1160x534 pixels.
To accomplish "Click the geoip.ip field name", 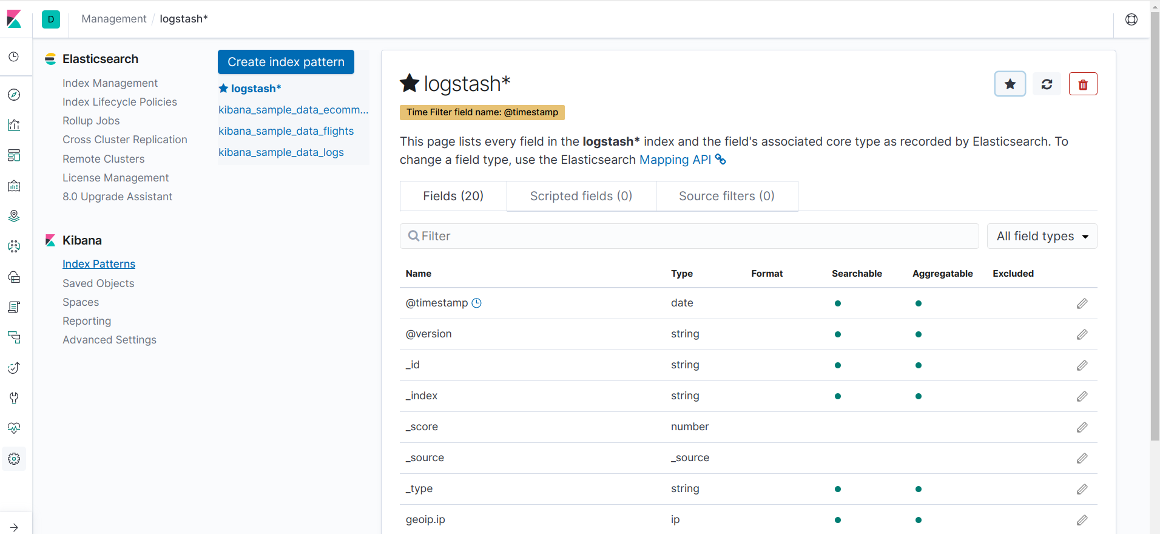I will click(425, 519).
